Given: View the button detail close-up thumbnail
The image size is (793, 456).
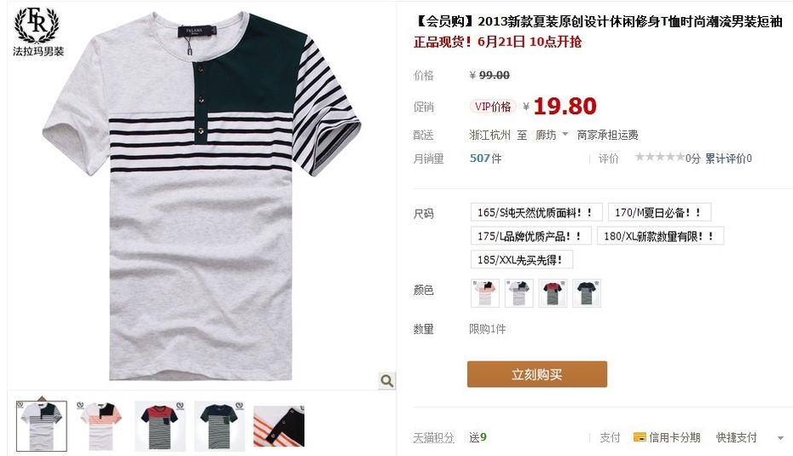Looking at the screenshot, I should pyautogui.click(x=279, y=426).
